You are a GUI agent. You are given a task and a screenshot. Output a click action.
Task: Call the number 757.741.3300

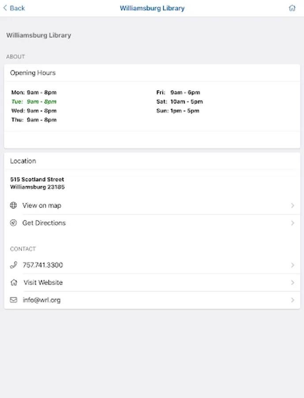43,265
